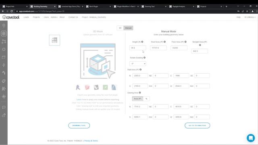Click the Rotate Building help info icon
258x145 pixels.
(x=144, y=58)
